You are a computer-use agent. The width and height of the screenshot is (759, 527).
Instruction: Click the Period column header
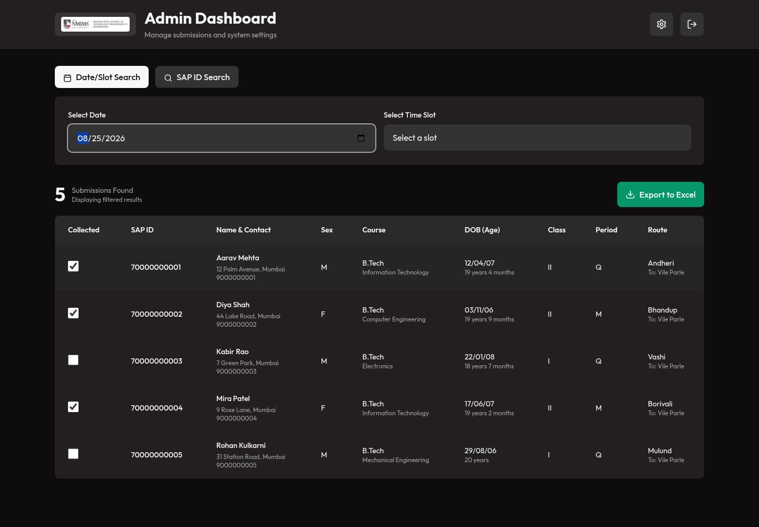coord(606,230)
